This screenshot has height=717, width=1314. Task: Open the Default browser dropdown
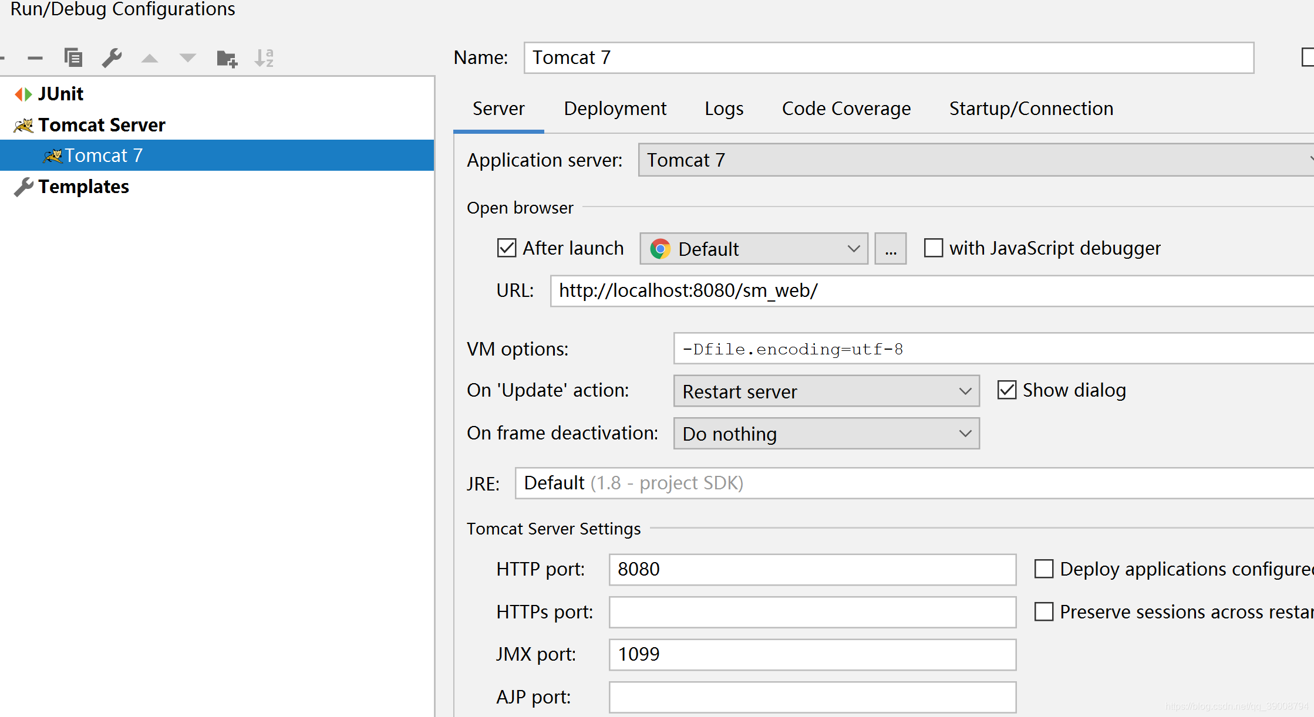click(753, 249)
